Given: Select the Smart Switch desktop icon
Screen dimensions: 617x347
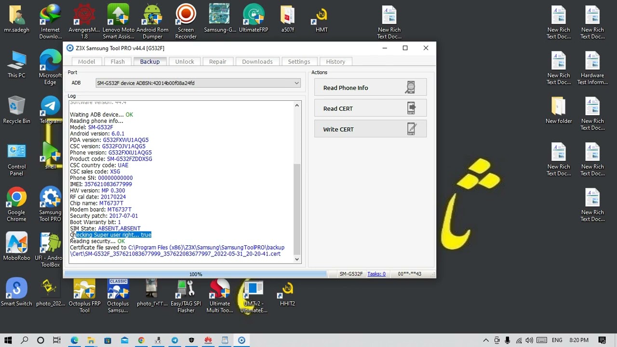Looking at the screenshot, I should point(16,293).
